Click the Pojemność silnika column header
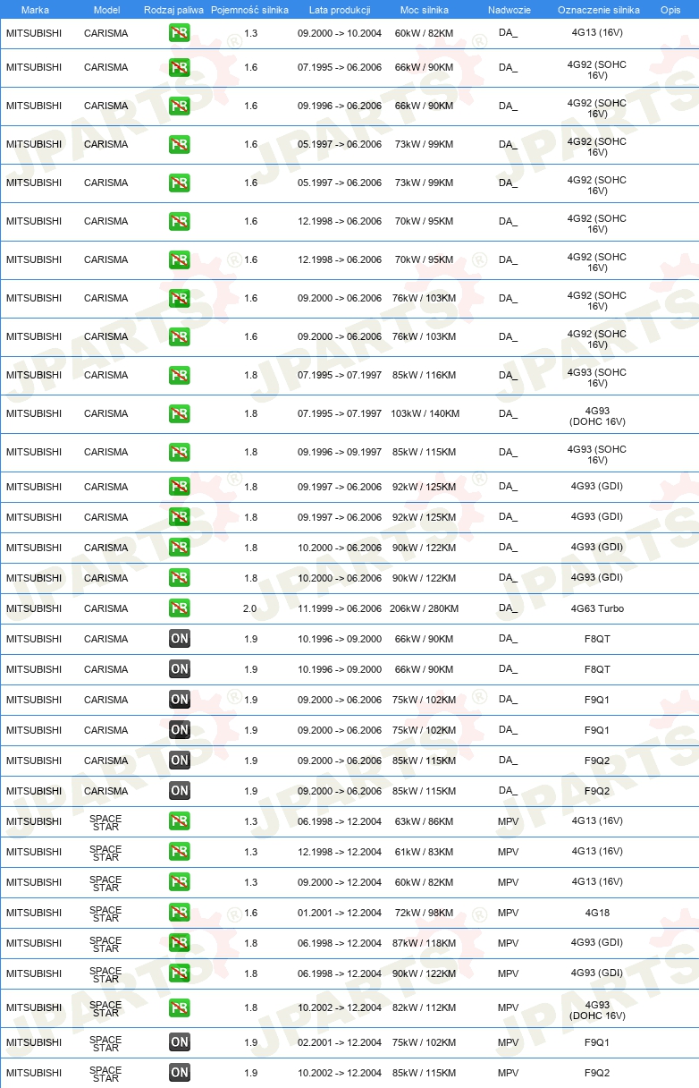The image size is (699, 1088). [x=249, y=11]
